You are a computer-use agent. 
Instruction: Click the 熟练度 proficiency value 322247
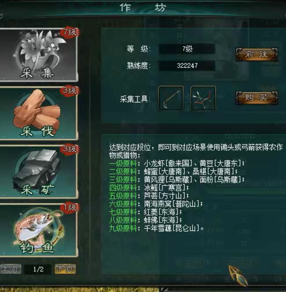tap(187, 65)
